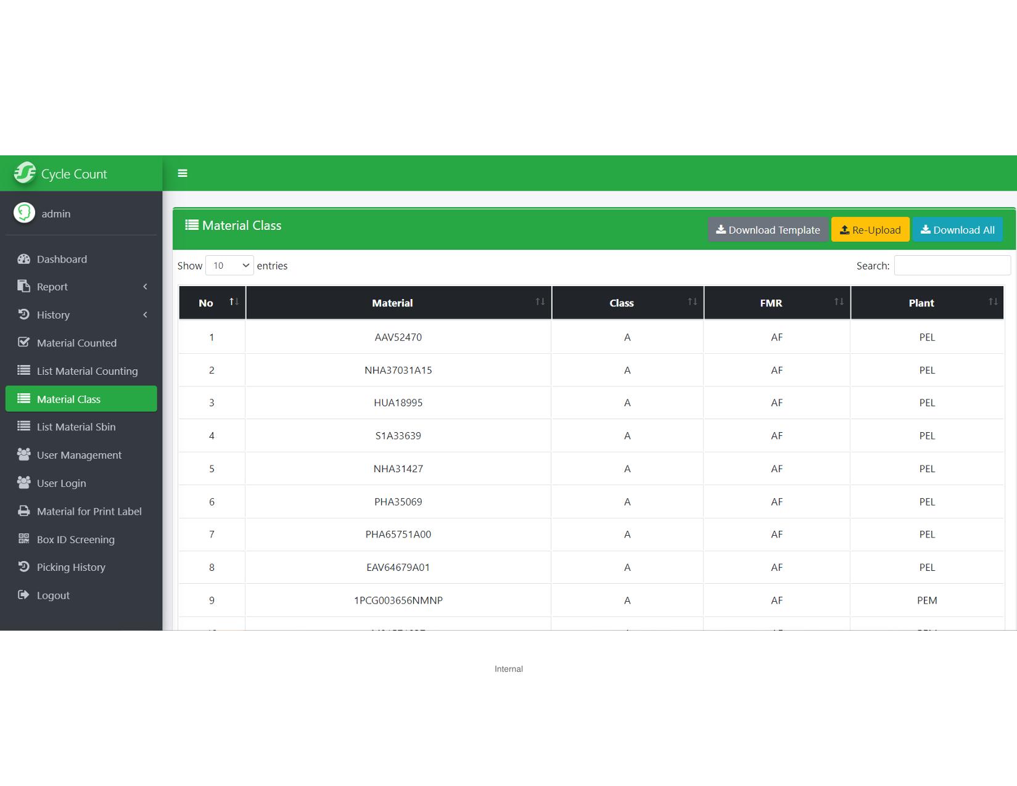Focus the Search input field
Viewport: 1017px width, 786px height.
click(952, 266)
